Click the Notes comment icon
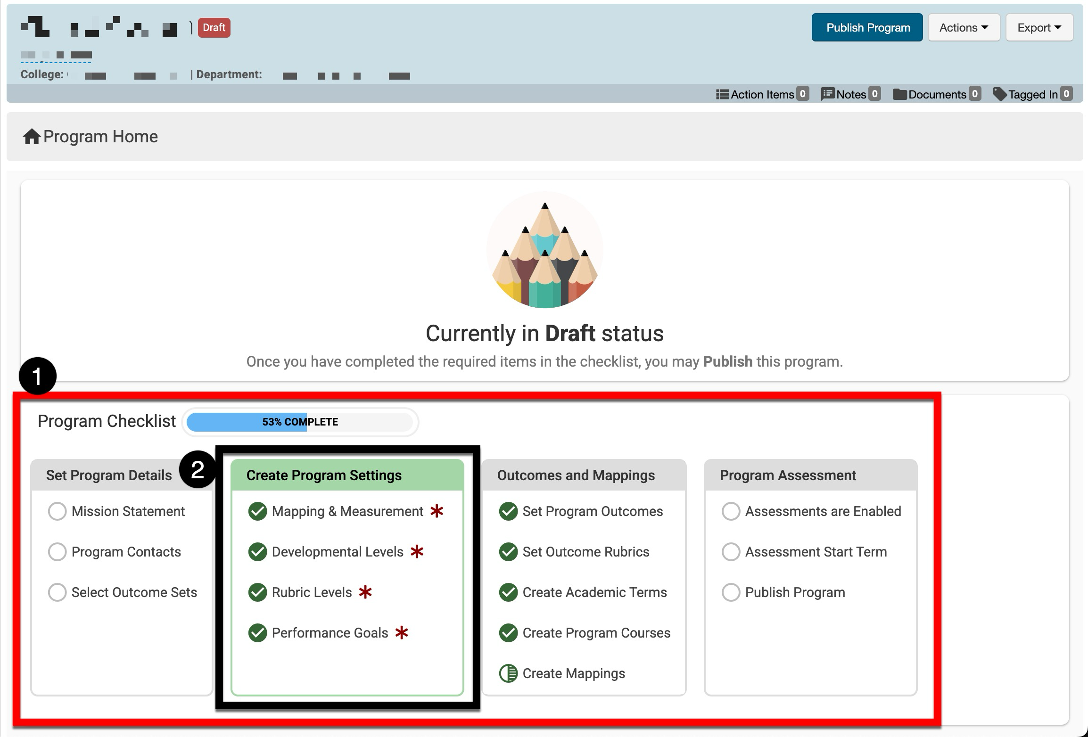This screenshot has width=1088, height=737. [827, 94]
